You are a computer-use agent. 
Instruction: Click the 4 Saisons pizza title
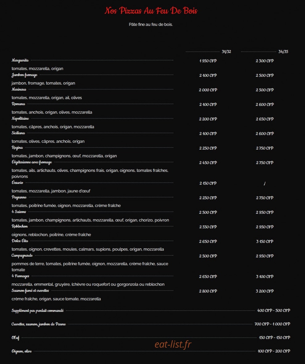[19, 212]
